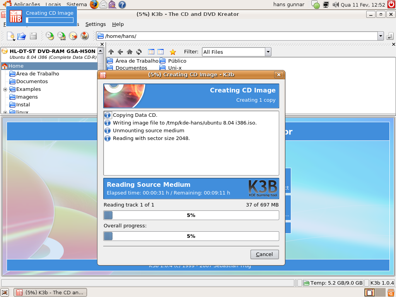Click the Copy CD toolbar icon
396x297 pixels.
pyautogui.click(x=50, y=36)
